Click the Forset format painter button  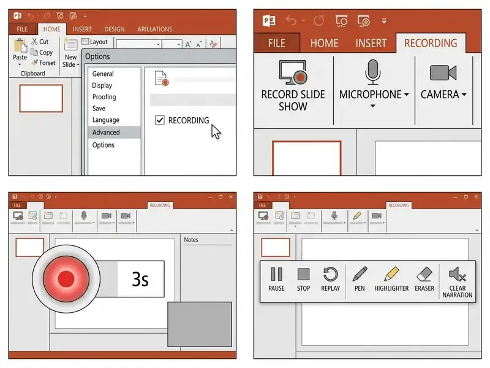coord(43,63)
